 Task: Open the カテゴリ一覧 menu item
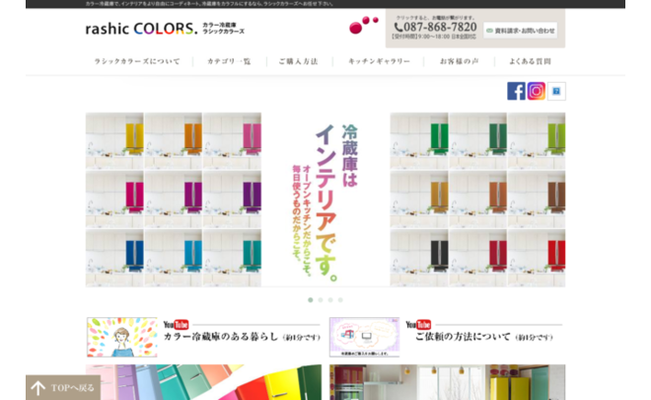(229, 61)
